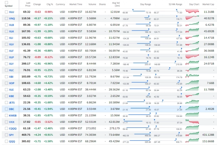
Task: Click the XLE 52-week range bar
Action: coord(168,89)
